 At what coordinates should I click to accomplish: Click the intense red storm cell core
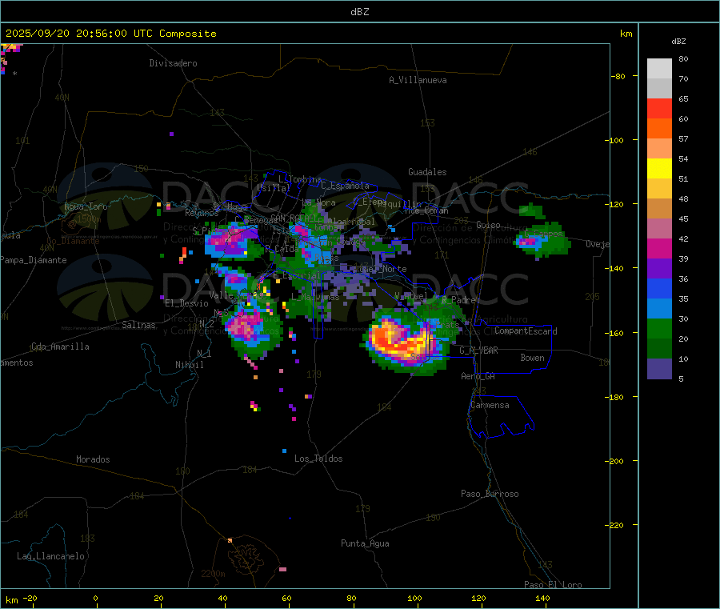(x=402, y=343)
